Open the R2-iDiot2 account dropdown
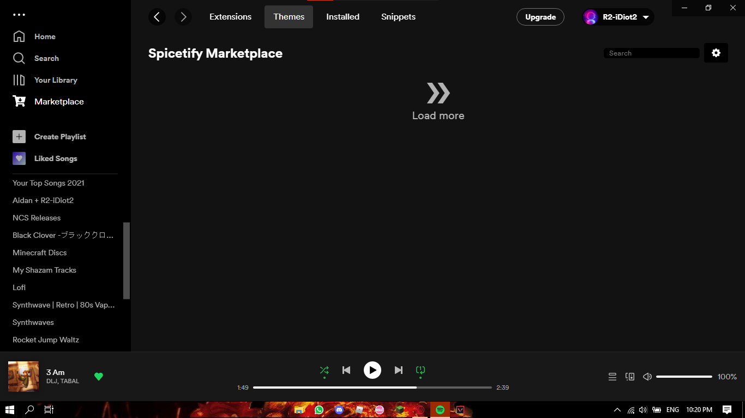The width and height of the screenshot is (745, 418). coord(618,17)
